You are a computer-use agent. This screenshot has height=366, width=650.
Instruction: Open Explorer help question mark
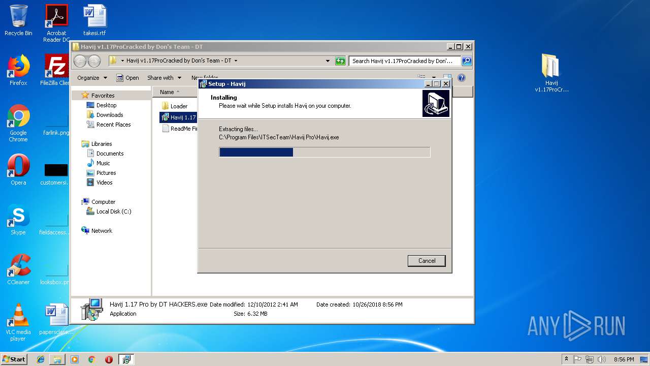462,78
